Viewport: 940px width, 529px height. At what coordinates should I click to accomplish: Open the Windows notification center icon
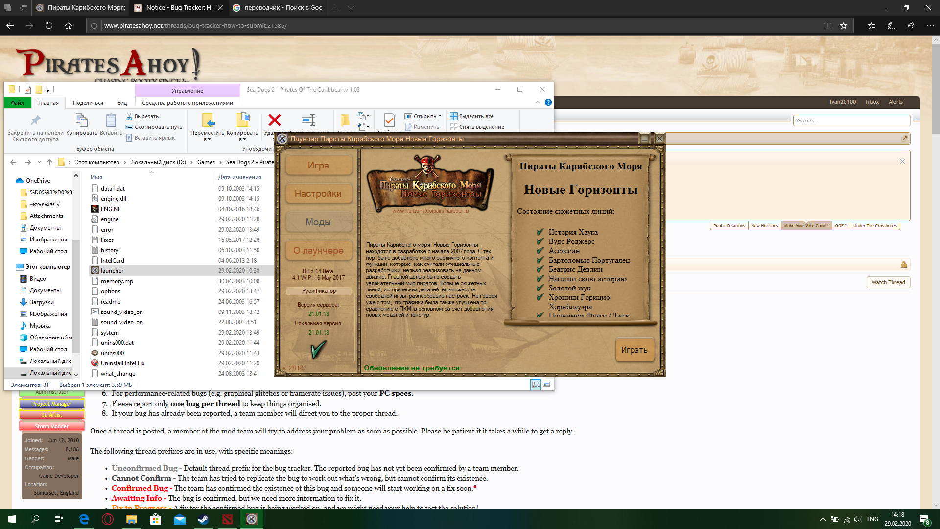pyautogui.click(x=924, y=519)
